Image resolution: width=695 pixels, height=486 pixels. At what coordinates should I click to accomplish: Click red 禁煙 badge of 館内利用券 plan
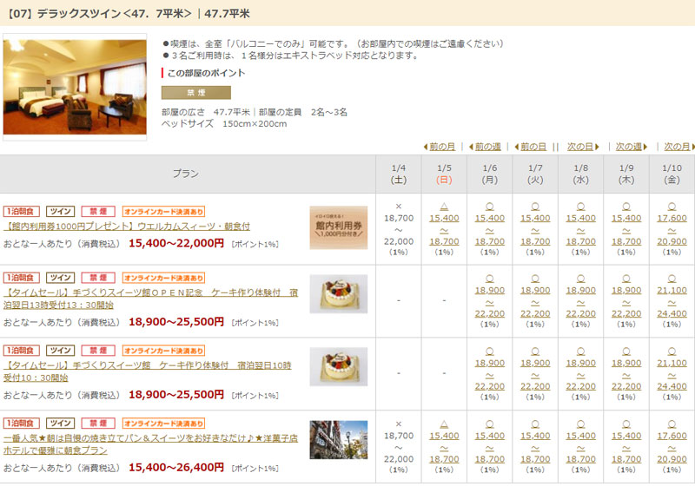[x=98, y=212]
